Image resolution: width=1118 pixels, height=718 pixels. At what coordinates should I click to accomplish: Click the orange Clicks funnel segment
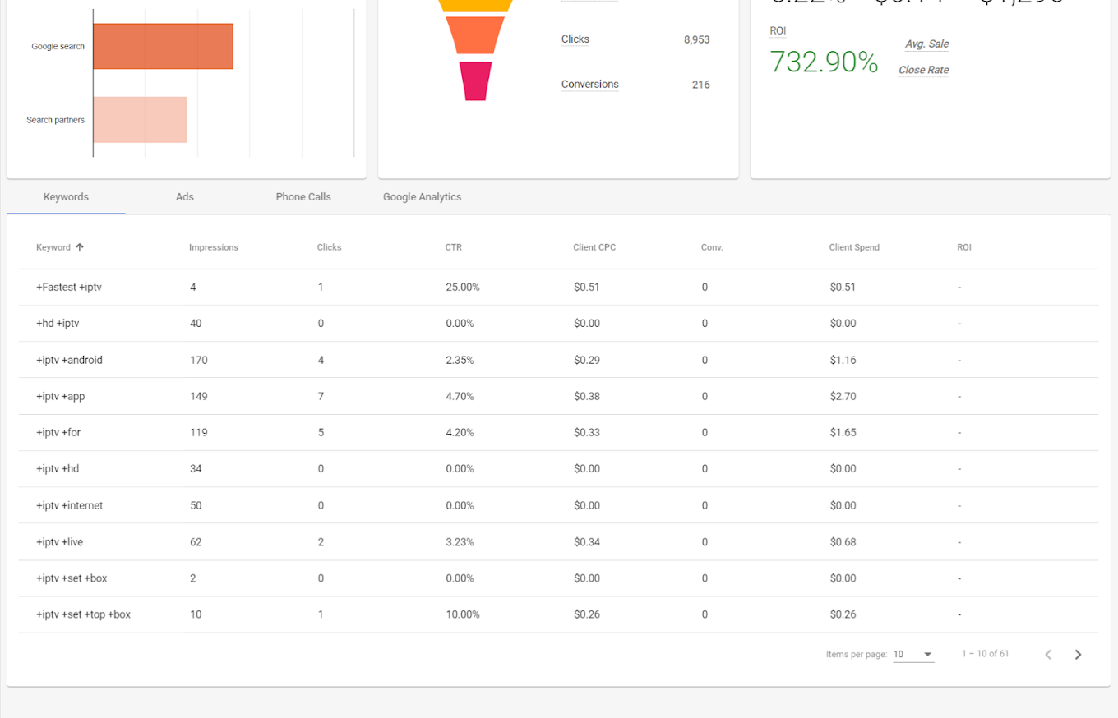(475, 35)
